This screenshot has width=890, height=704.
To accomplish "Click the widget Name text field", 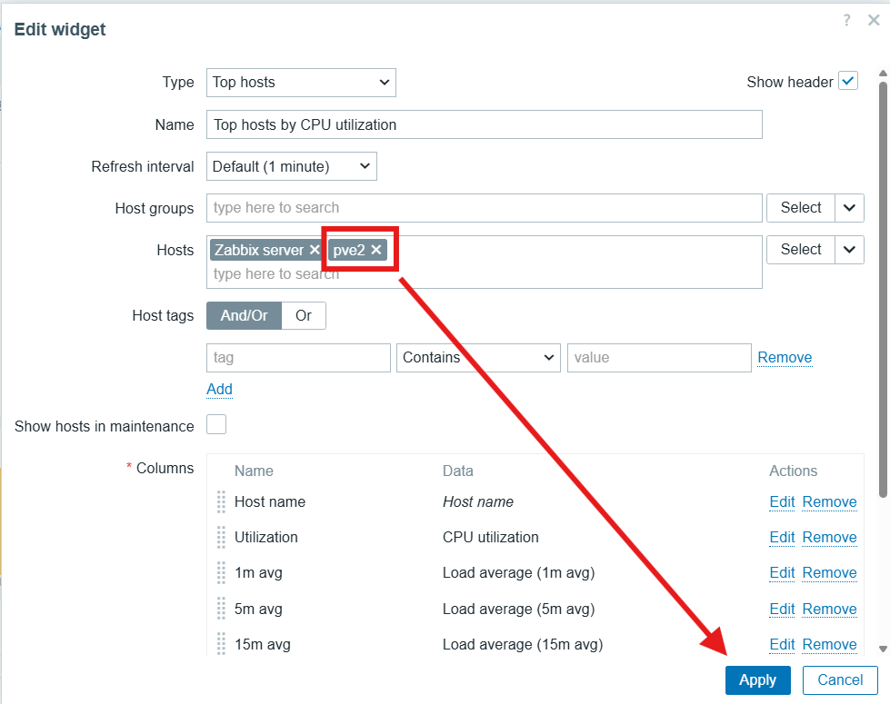I will [x=484, y=124].
